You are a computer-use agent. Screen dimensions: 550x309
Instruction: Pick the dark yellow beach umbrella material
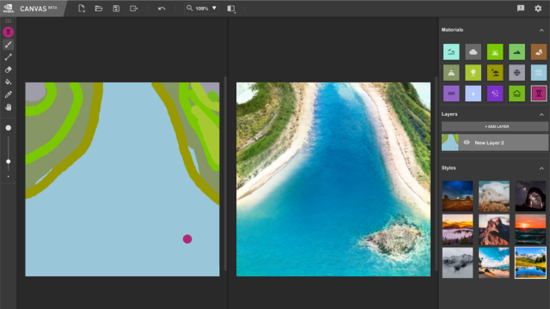pos(495,72)
